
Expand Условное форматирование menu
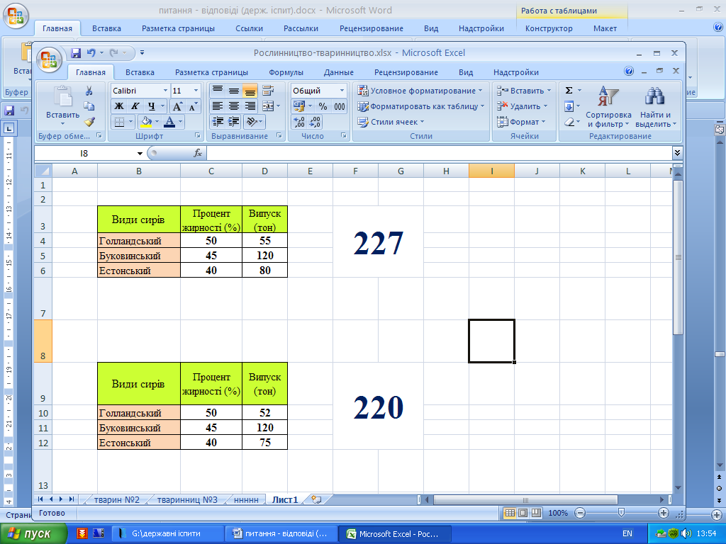coord(420,91)
